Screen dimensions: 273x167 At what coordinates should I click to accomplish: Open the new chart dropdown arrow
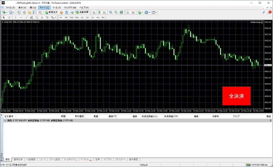click(x=6, y=12)
